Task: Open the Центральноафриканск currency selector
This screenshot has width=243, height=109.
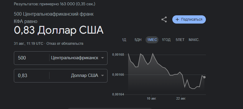Action: tap(77, 58)
